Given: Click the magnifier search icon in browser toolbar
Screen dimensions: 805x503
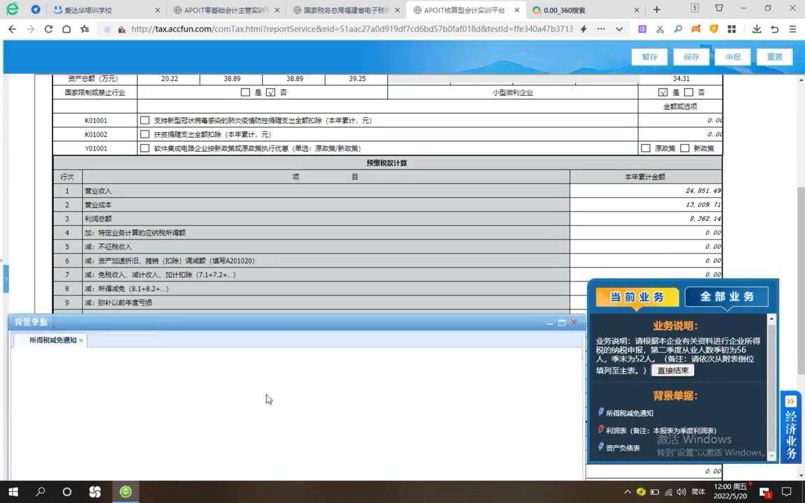Looking at the screenshot, I should coord(678,30).
